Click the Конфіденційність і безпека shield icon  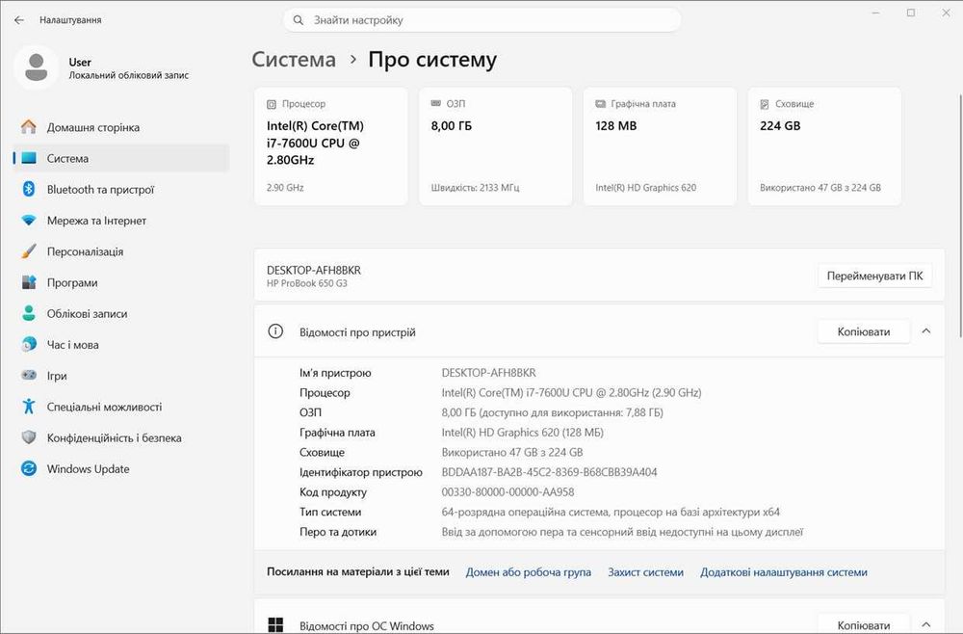[28, 437]
